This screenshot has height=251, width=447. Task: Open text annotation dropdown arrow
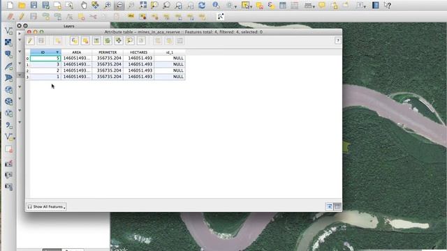(365, 6)
